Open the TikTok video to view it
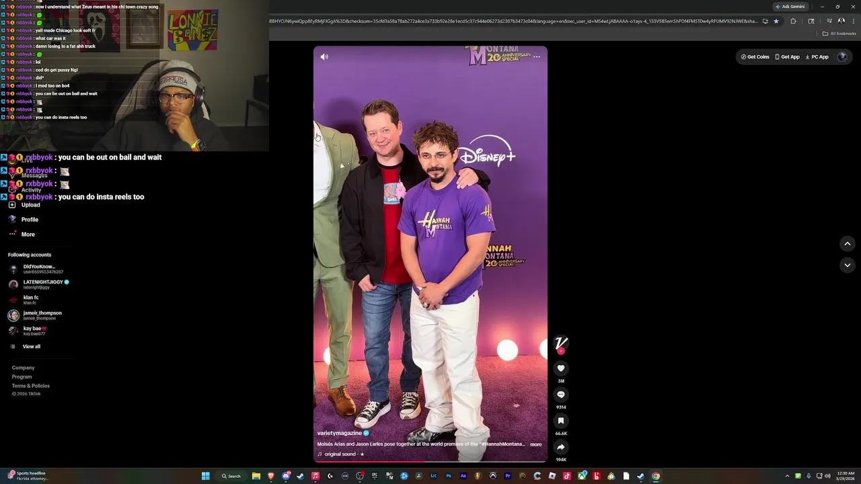The height and width of the screenshot is (484, 861). (430, 254)
